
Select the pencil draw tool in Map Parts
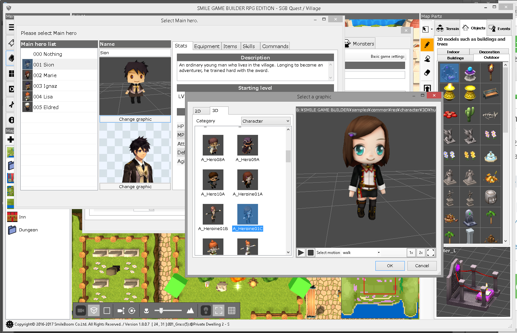[x=427, y=45]
